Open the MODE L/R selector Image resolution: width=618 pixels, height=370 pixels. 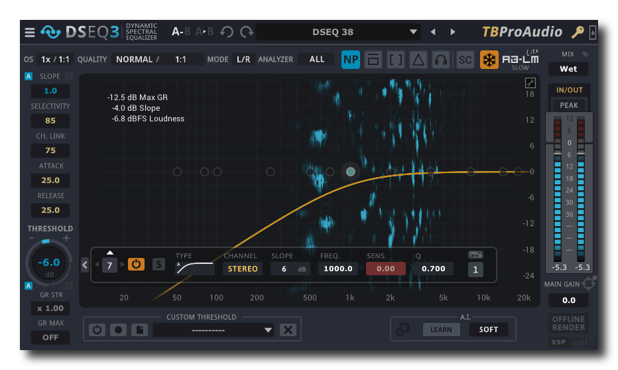243,60
